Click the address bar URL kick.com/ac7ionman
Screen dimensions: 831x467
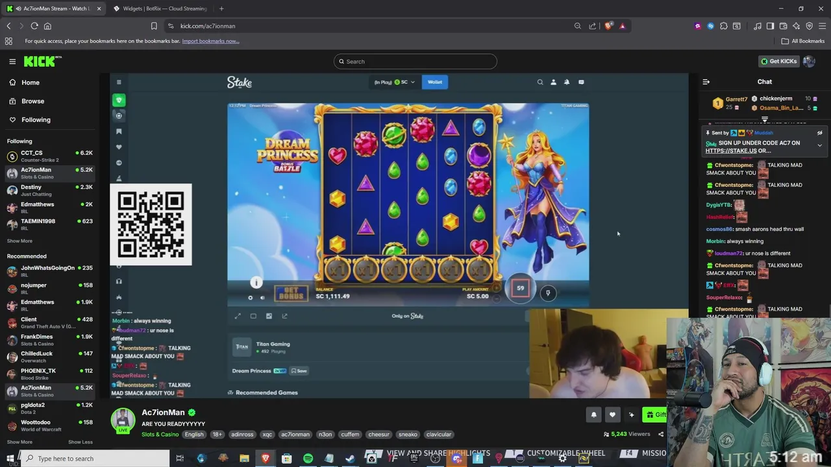[208, 26]
